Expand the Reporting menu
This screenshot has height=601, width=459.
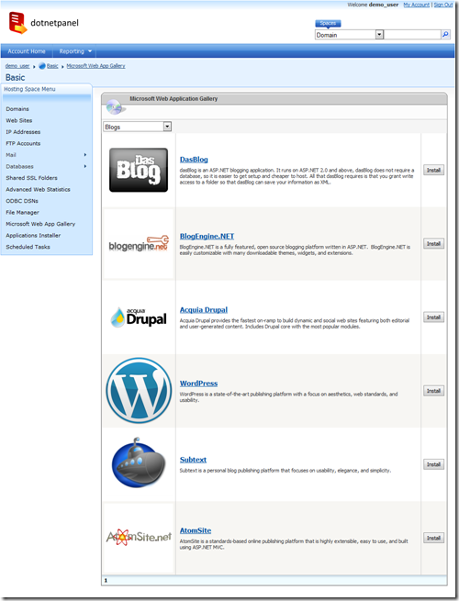[75, 51]
